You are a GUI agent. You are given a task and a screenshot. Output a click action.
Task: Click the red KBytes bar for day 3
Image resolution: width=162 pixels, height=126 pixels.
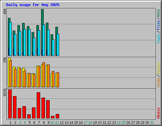[x=19, y=113]
